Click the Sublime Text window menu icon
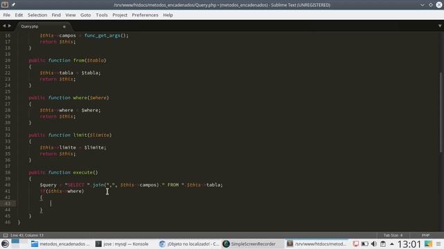Image resolution: width=444 pixels, height=249 pixels. tap(5, 5)
